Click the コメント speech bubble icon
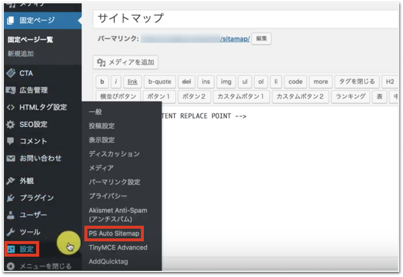403x277 pixels. (11, 141)
